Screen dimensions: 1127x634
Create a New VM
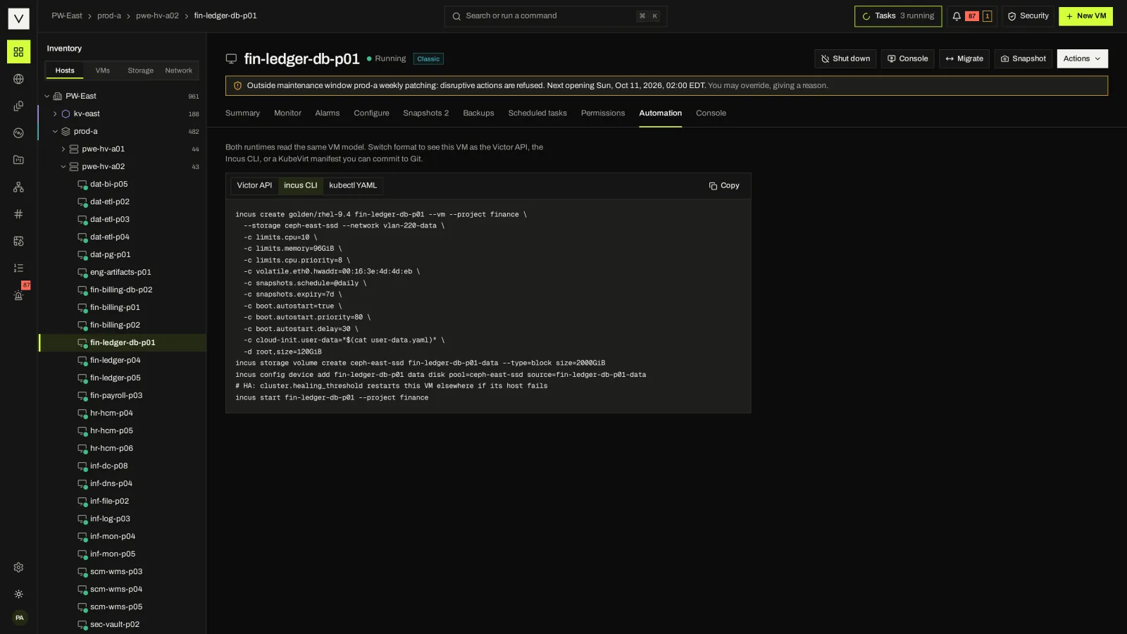[1085, 16]
